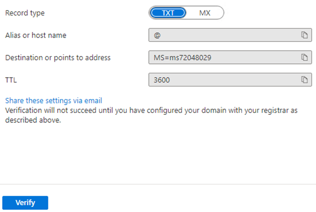Click the TTL input field

coord(230,80)
